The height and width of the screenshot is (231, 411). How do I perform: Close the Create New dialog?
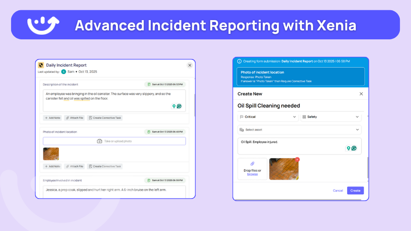[x=361, y=94]
